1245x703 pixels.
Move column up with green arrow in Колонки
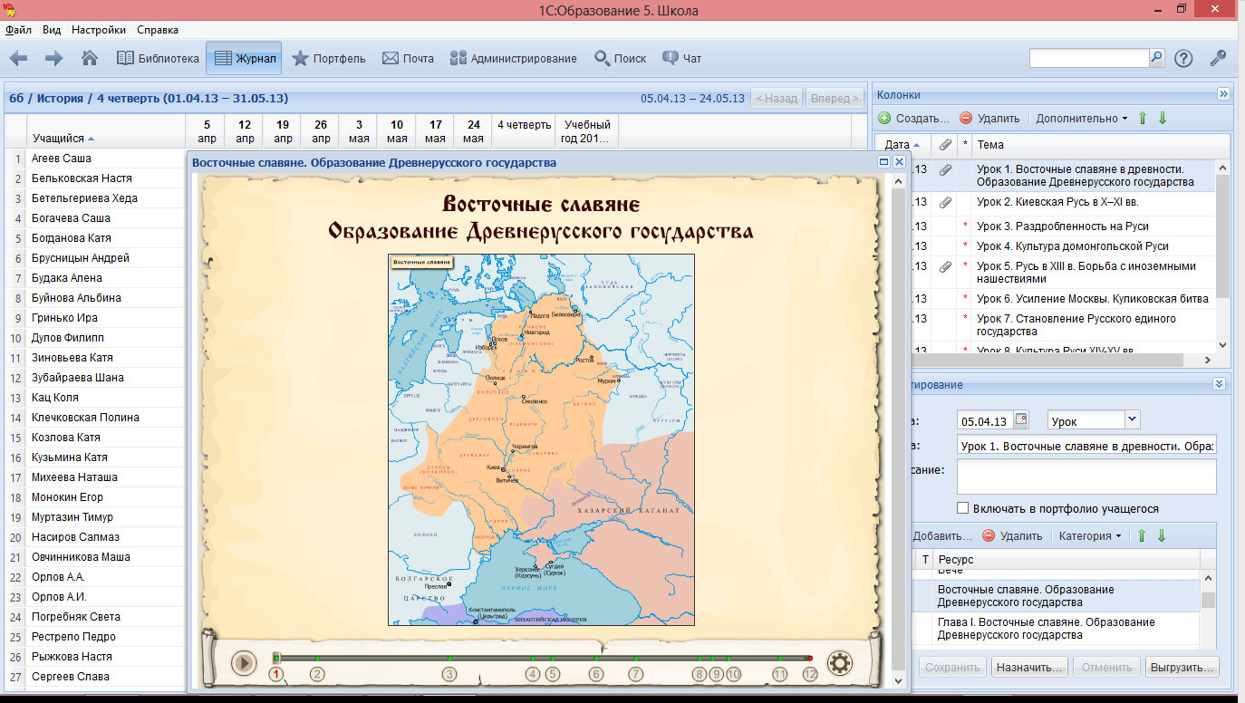click(1142, 118)
